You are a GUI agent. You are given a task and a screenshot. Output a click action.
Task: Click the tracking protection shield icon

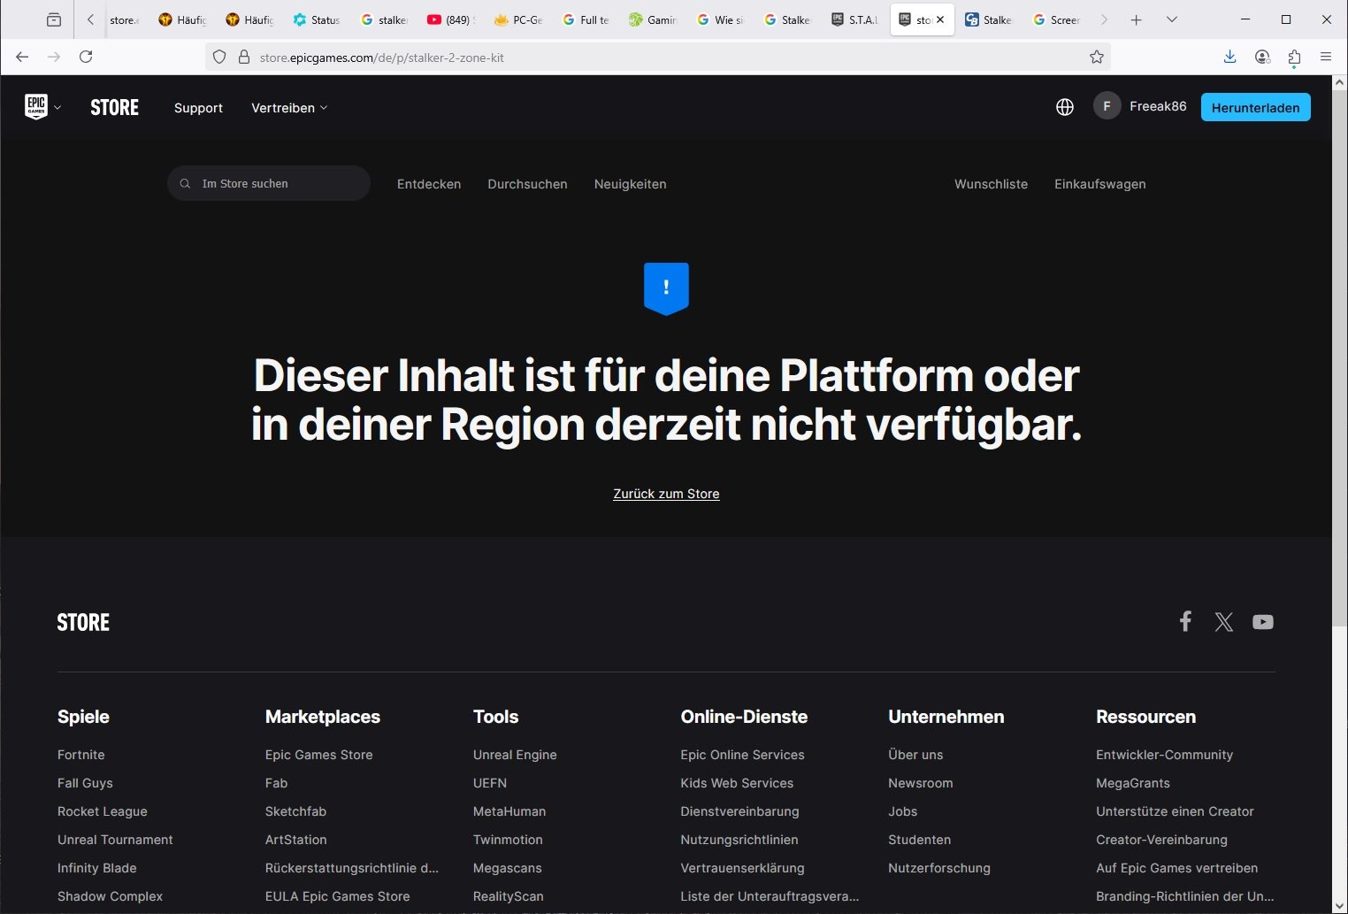pos(219,57)
